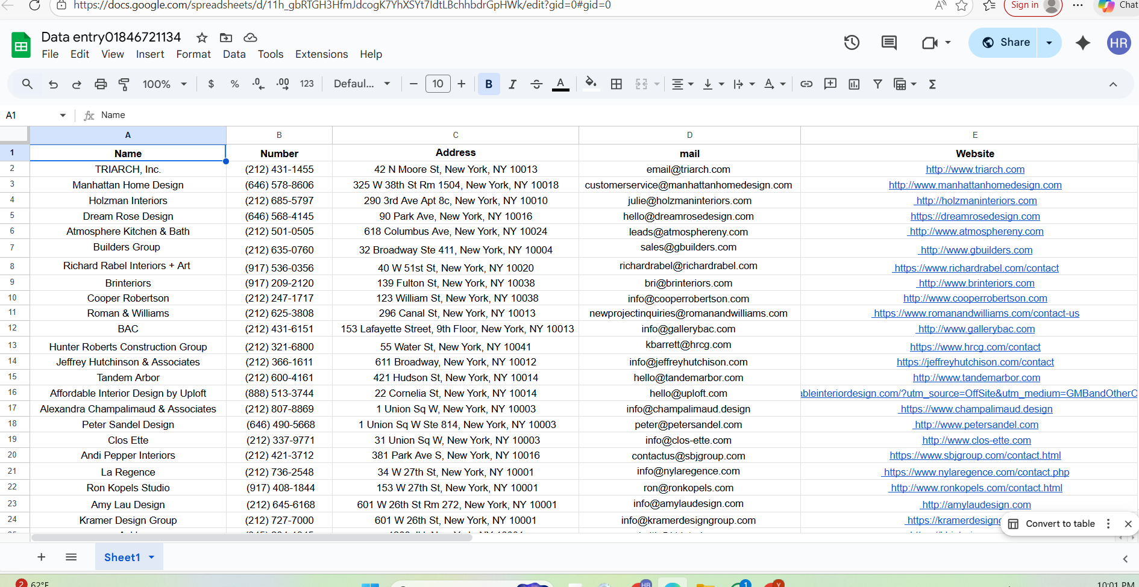This screenshot has width=1139, height=587.
Task: Open the Extensions menu
Action: click(x=321, y=54)
